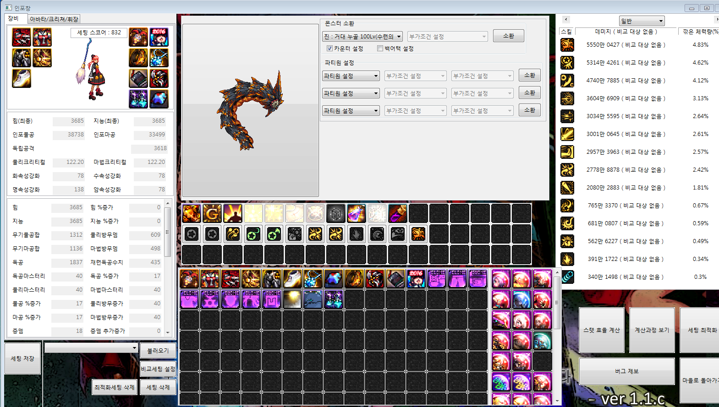The height and width of the screenshot is (407, 719).
Task: Click the white sneaker in equipped slots
Action: tap(22, 78)
